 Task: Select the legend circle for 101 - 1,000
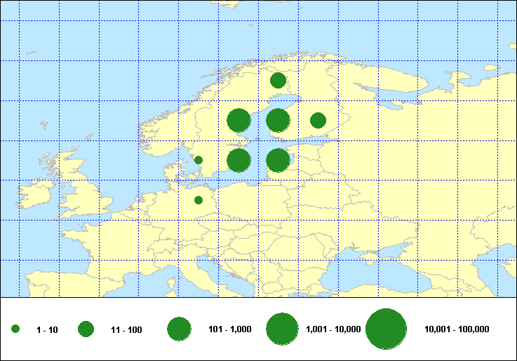[x=180, y=329]
